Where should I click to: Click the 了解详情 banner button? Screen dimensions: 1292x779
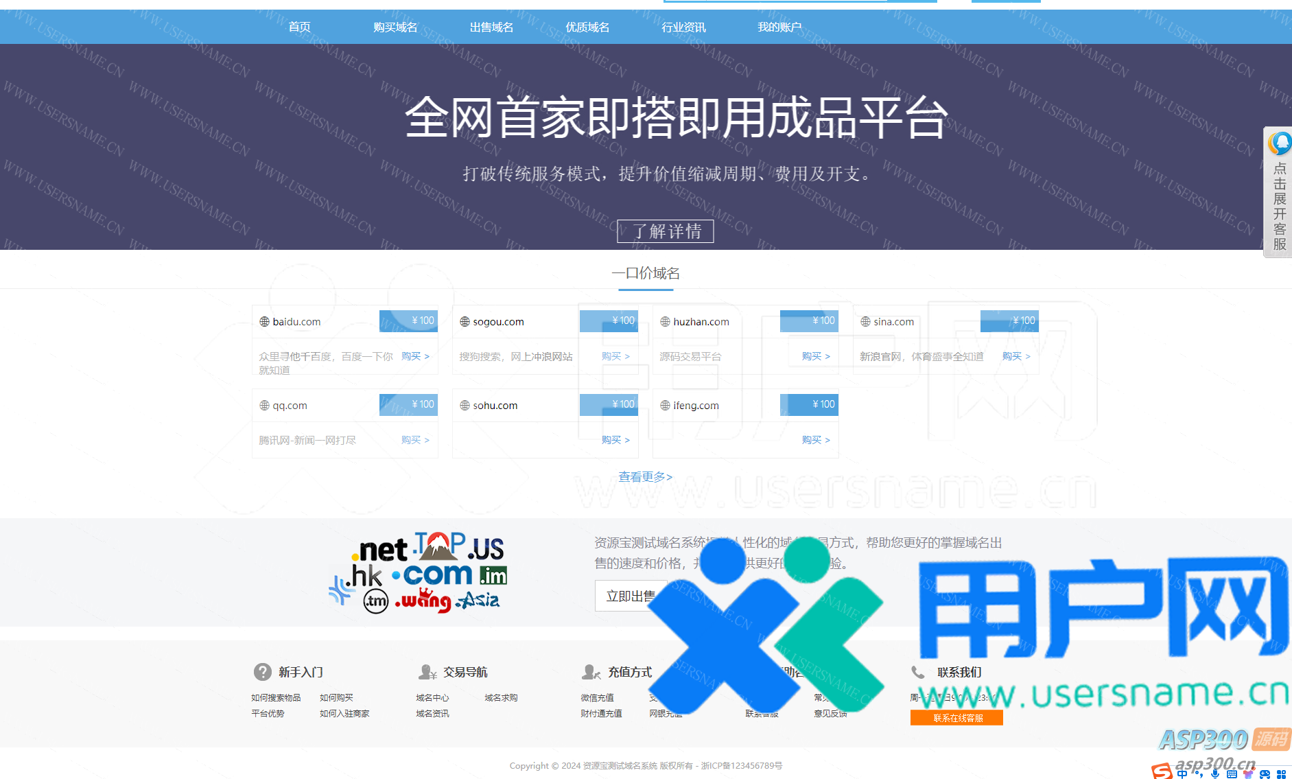(x=665, y=231)
